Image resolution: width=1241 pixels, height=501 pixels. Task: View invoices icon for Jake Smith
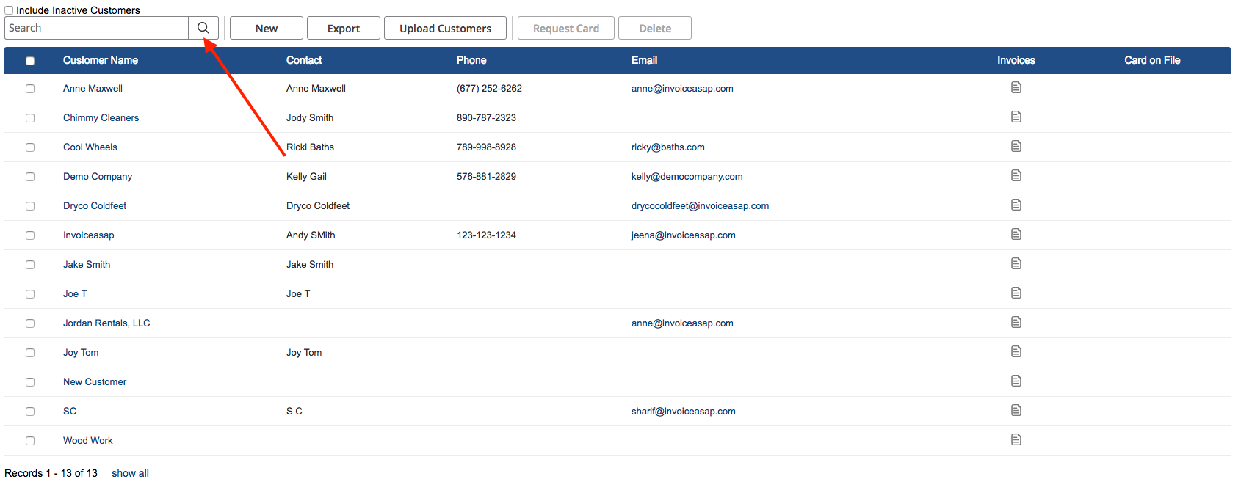pyautogui.click(x=1016, y=264)
